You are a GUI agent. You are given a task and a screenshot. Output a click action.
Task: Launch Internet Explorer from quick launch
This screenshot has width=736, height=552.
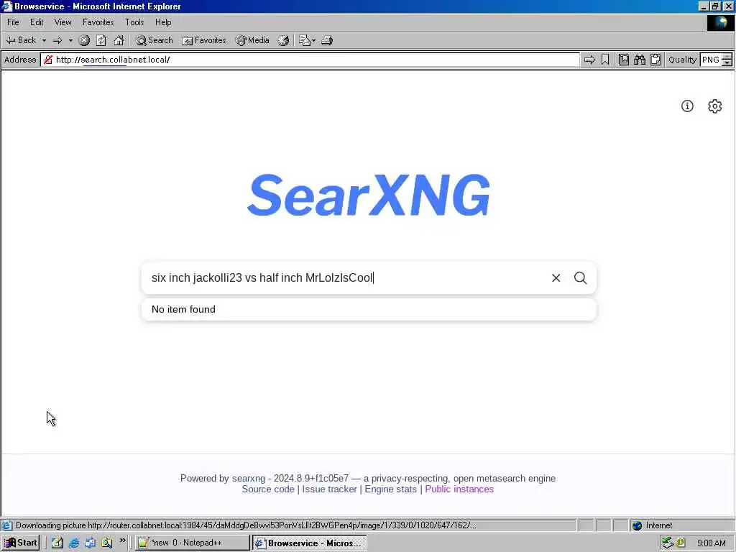pyautogui.click(x=74, y=543)
